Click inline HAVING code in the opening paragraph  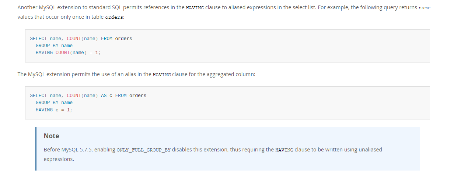195,8
